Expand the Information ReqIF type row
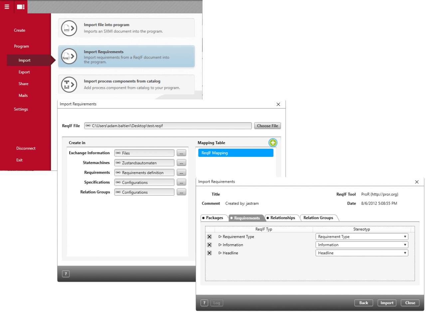The image size is (426, 313). (x=220, y=245)
